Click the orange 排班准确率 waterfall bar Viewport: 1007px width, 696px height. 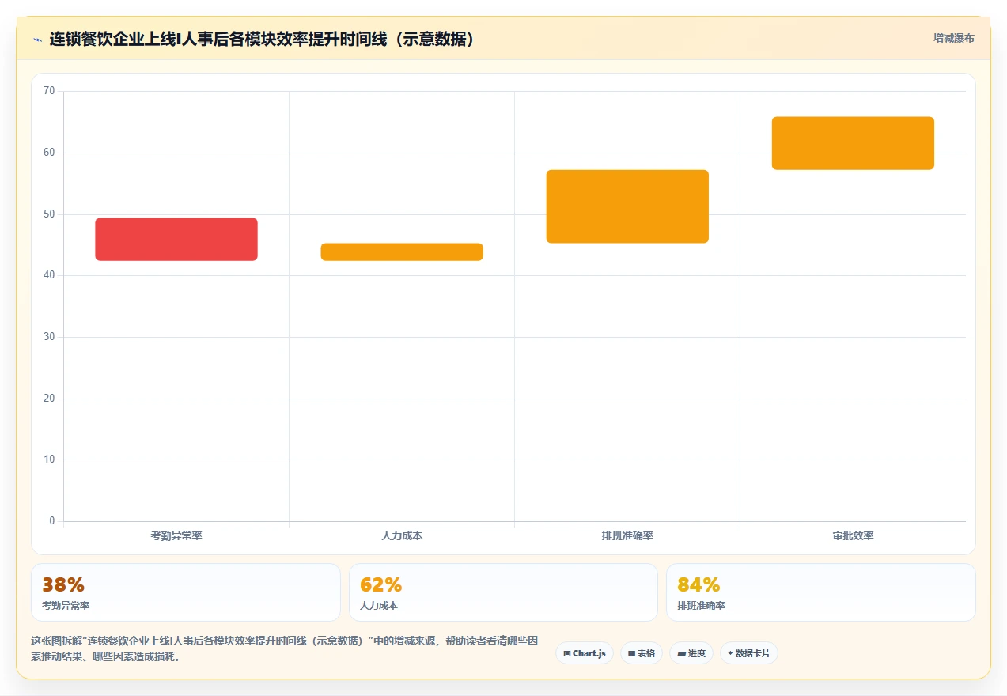tap(627, 206)
